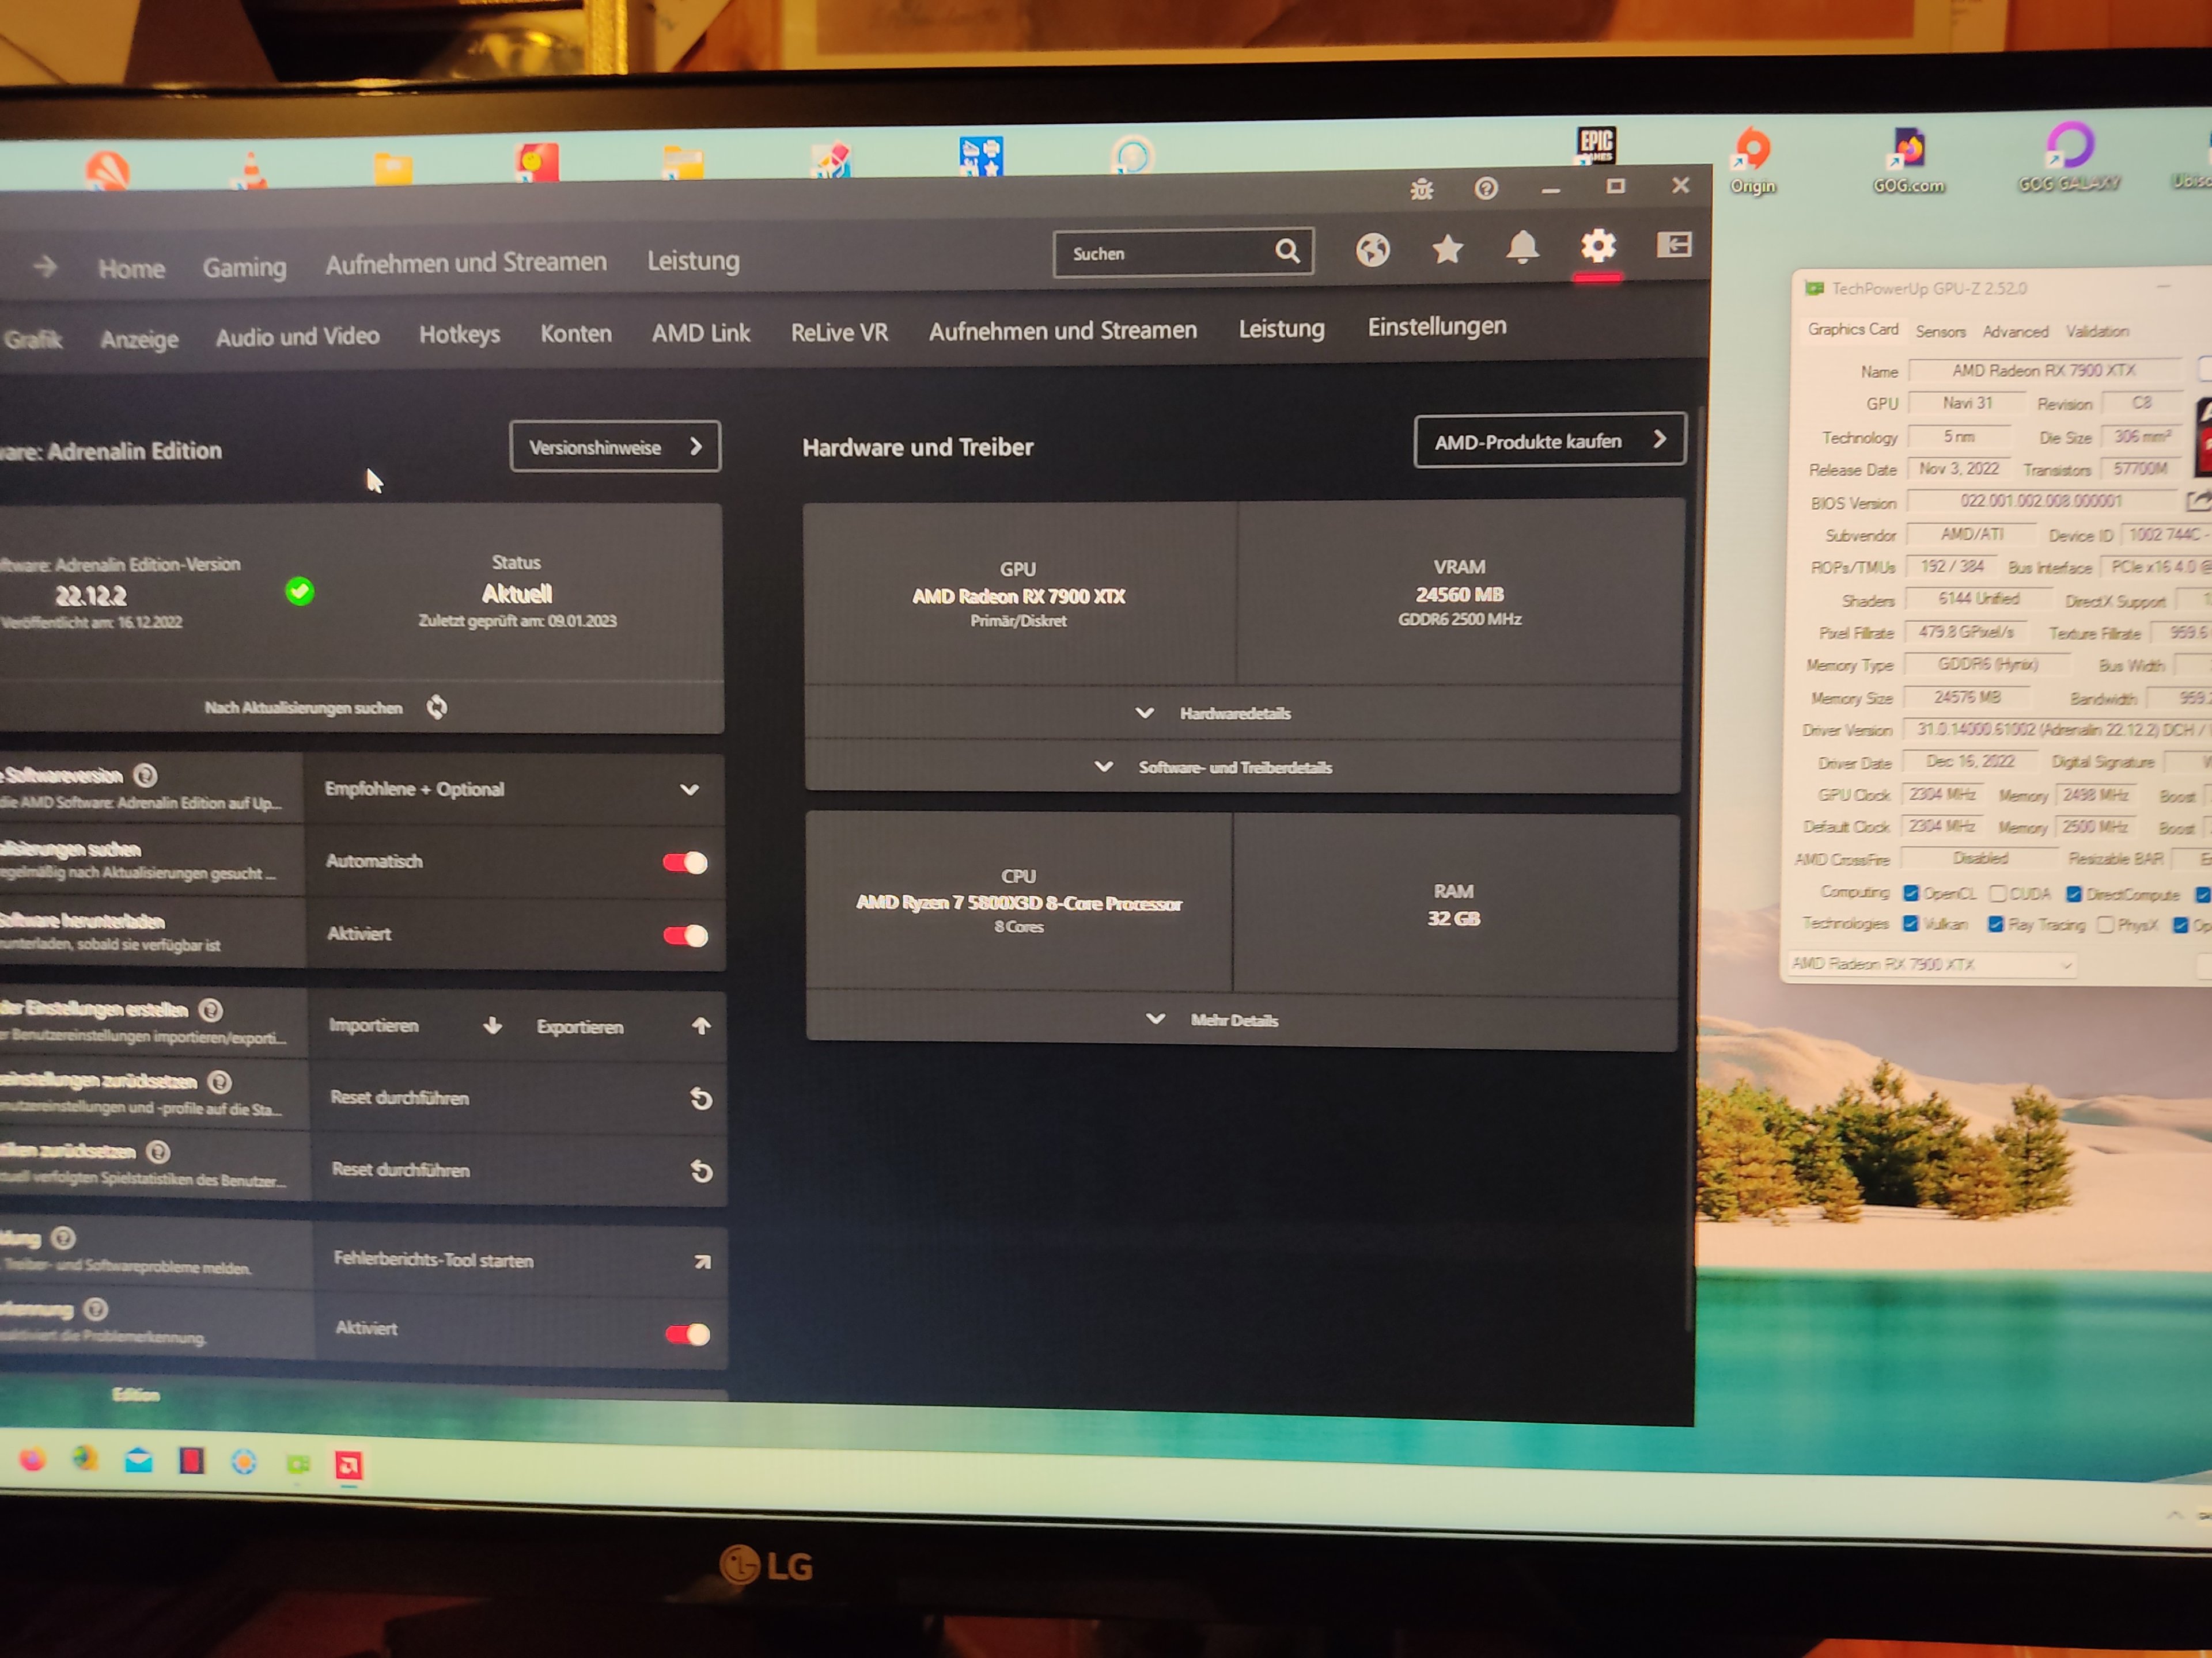The image size is (2212, 1658).
Task: Toggle the Aktiviert software download switch
Action: coord(686,936)
